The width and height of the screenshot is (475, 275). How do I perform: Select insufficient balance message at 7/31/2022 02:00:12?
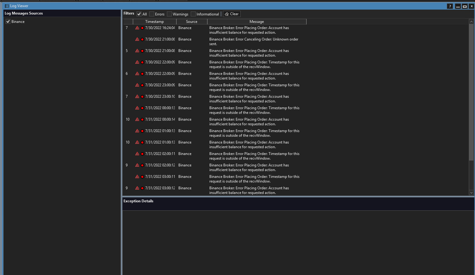(x=249, y=167)
